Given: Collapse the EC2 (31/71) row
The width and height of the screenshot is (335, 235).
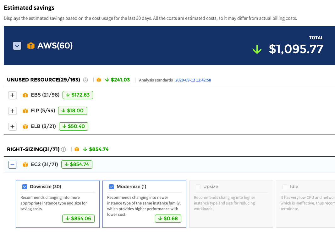Looking at the screenshot, I should click(12, 165).
